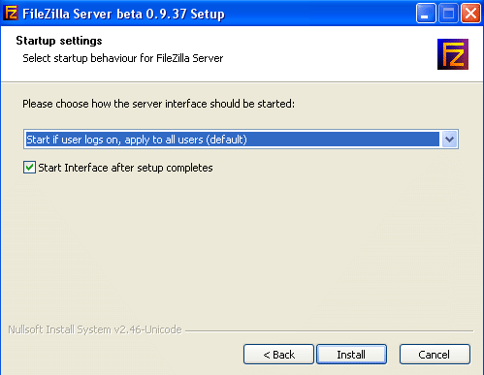
Task: Open the FileZilla title bar system icon
Action: tap(11, 14)
